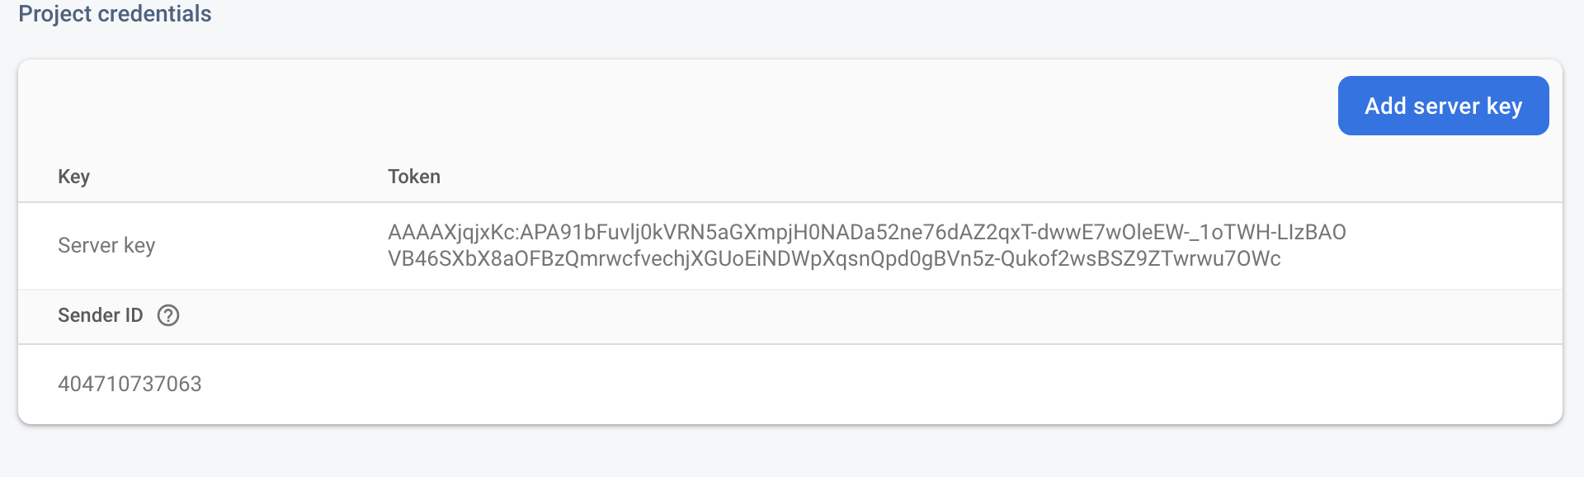Click the Project credentials heading
1584x477 pixels.
[115, 14]
